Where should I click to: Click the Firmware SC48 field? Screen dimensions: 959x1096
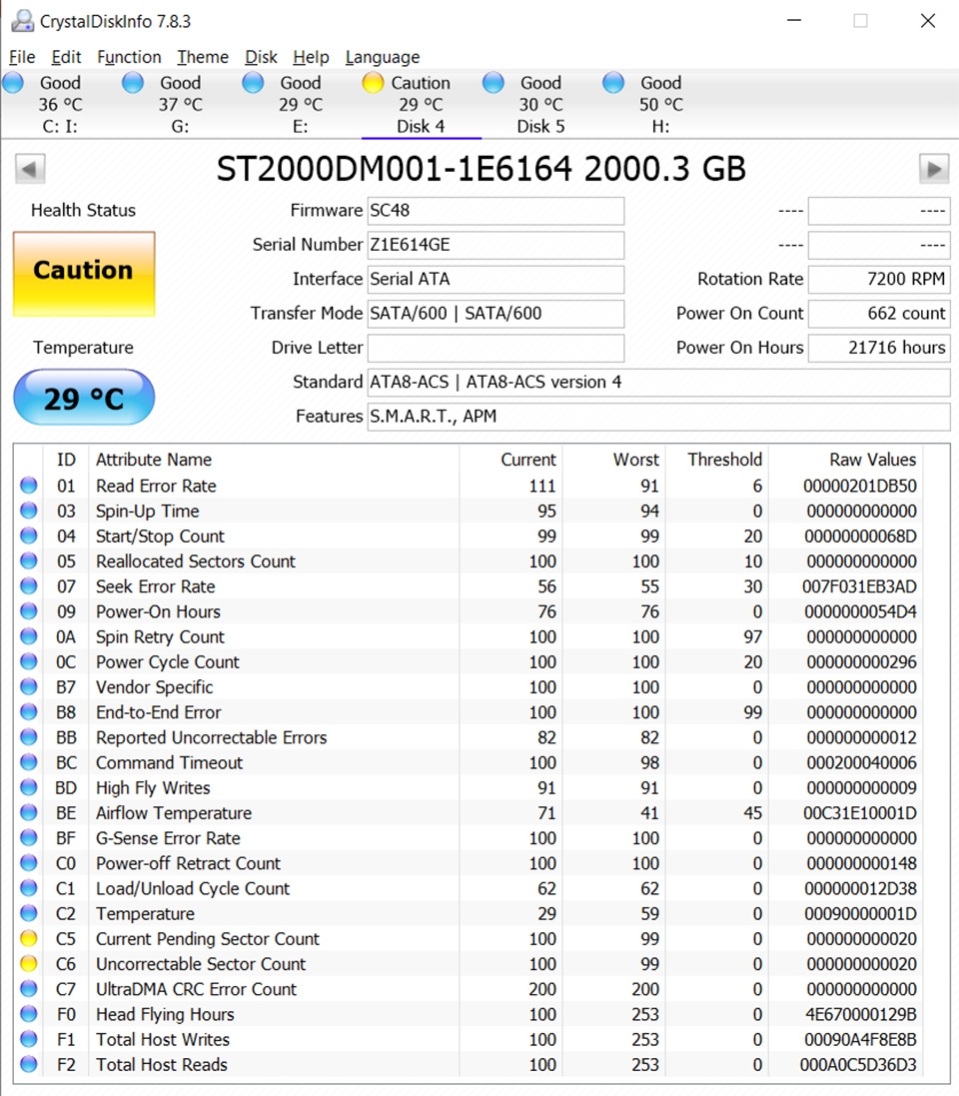click(495, 211)
